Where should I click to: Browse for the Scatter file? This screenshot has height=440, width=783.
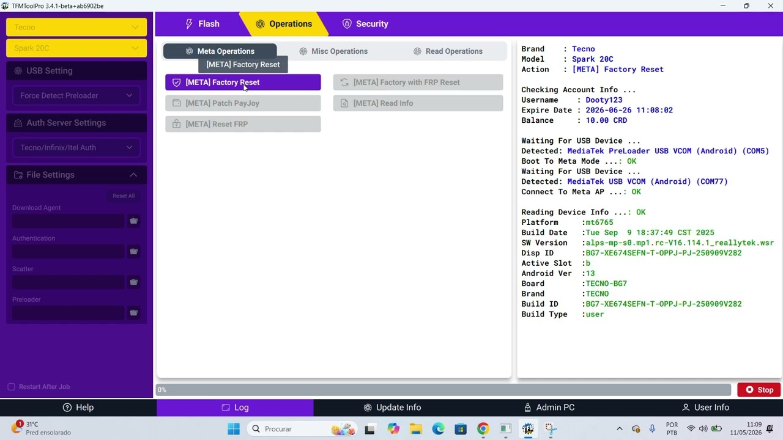coord(133,282)
